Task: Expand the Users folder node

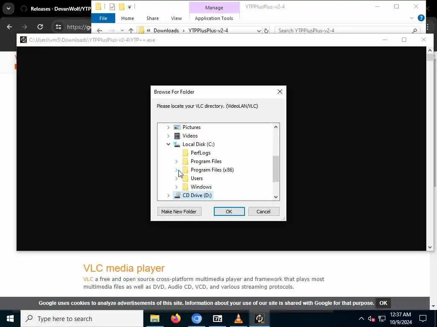Action: click(x=176, y=178)
